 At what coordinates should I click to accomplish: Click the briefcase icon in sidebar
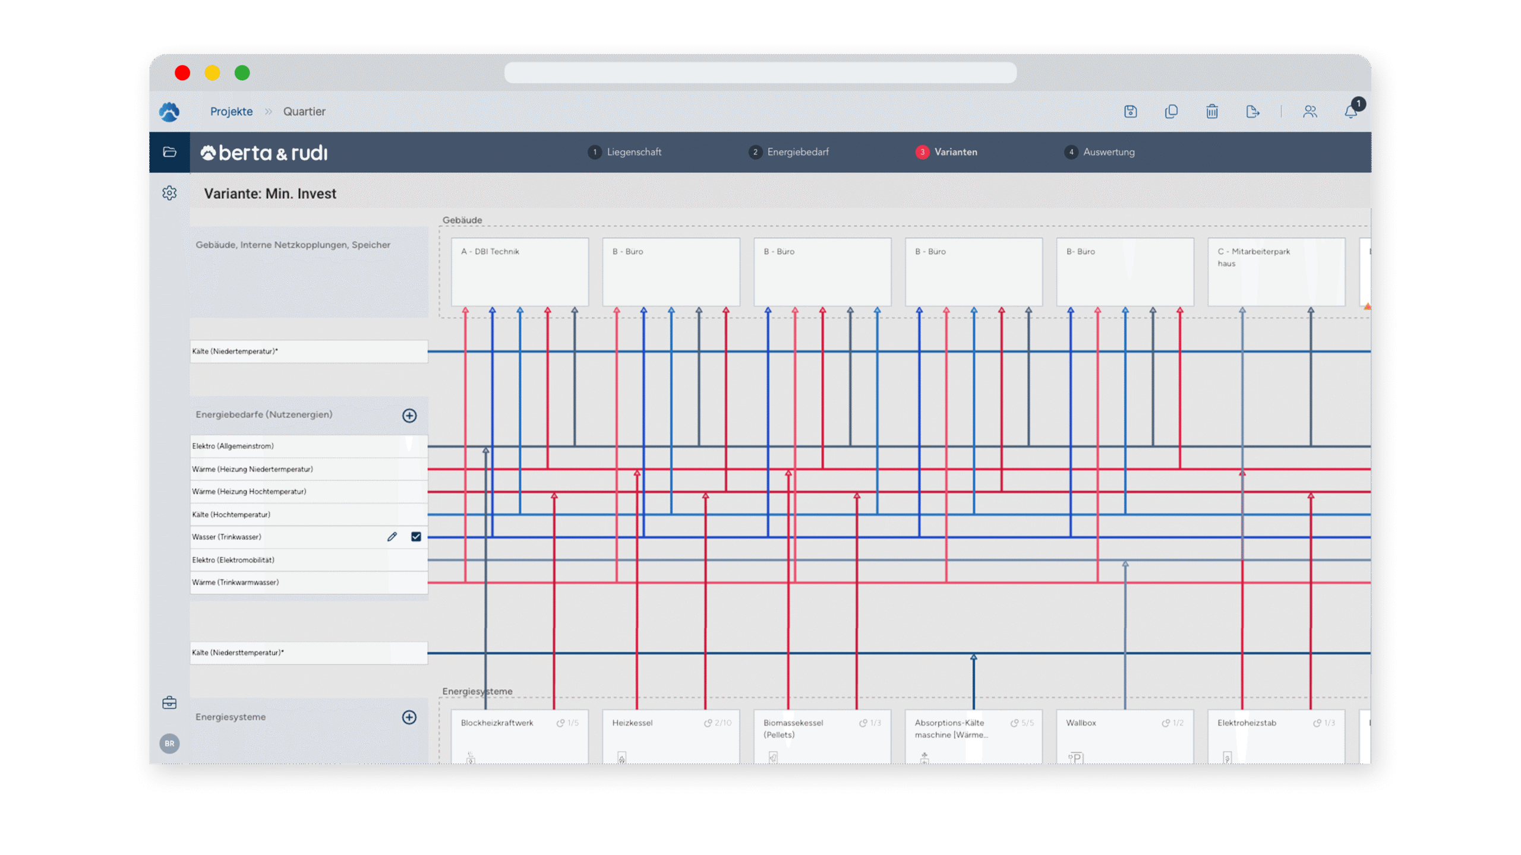(x=169, y=703)
